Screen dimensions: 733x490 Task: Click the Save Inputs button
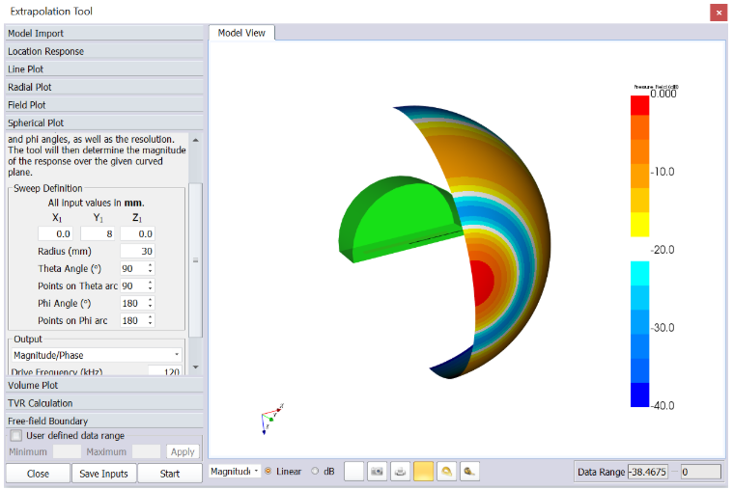pos(103,474)
